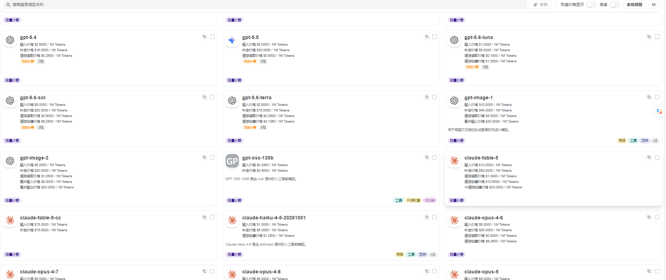The width and height of the screenshot is (666, 280).
Task: Toggle the recharge price display switch
Action: (591, 5)
